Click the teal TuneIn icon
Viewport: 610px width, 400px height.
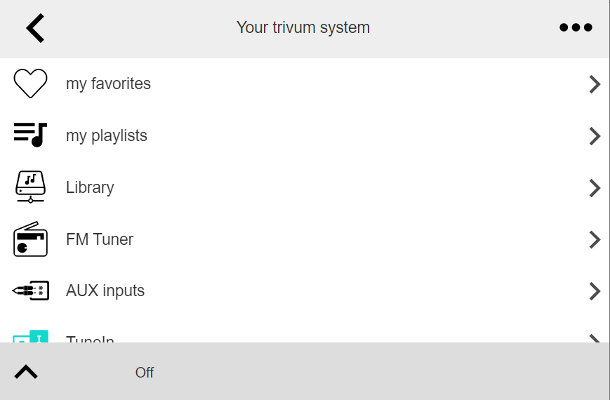30,336
